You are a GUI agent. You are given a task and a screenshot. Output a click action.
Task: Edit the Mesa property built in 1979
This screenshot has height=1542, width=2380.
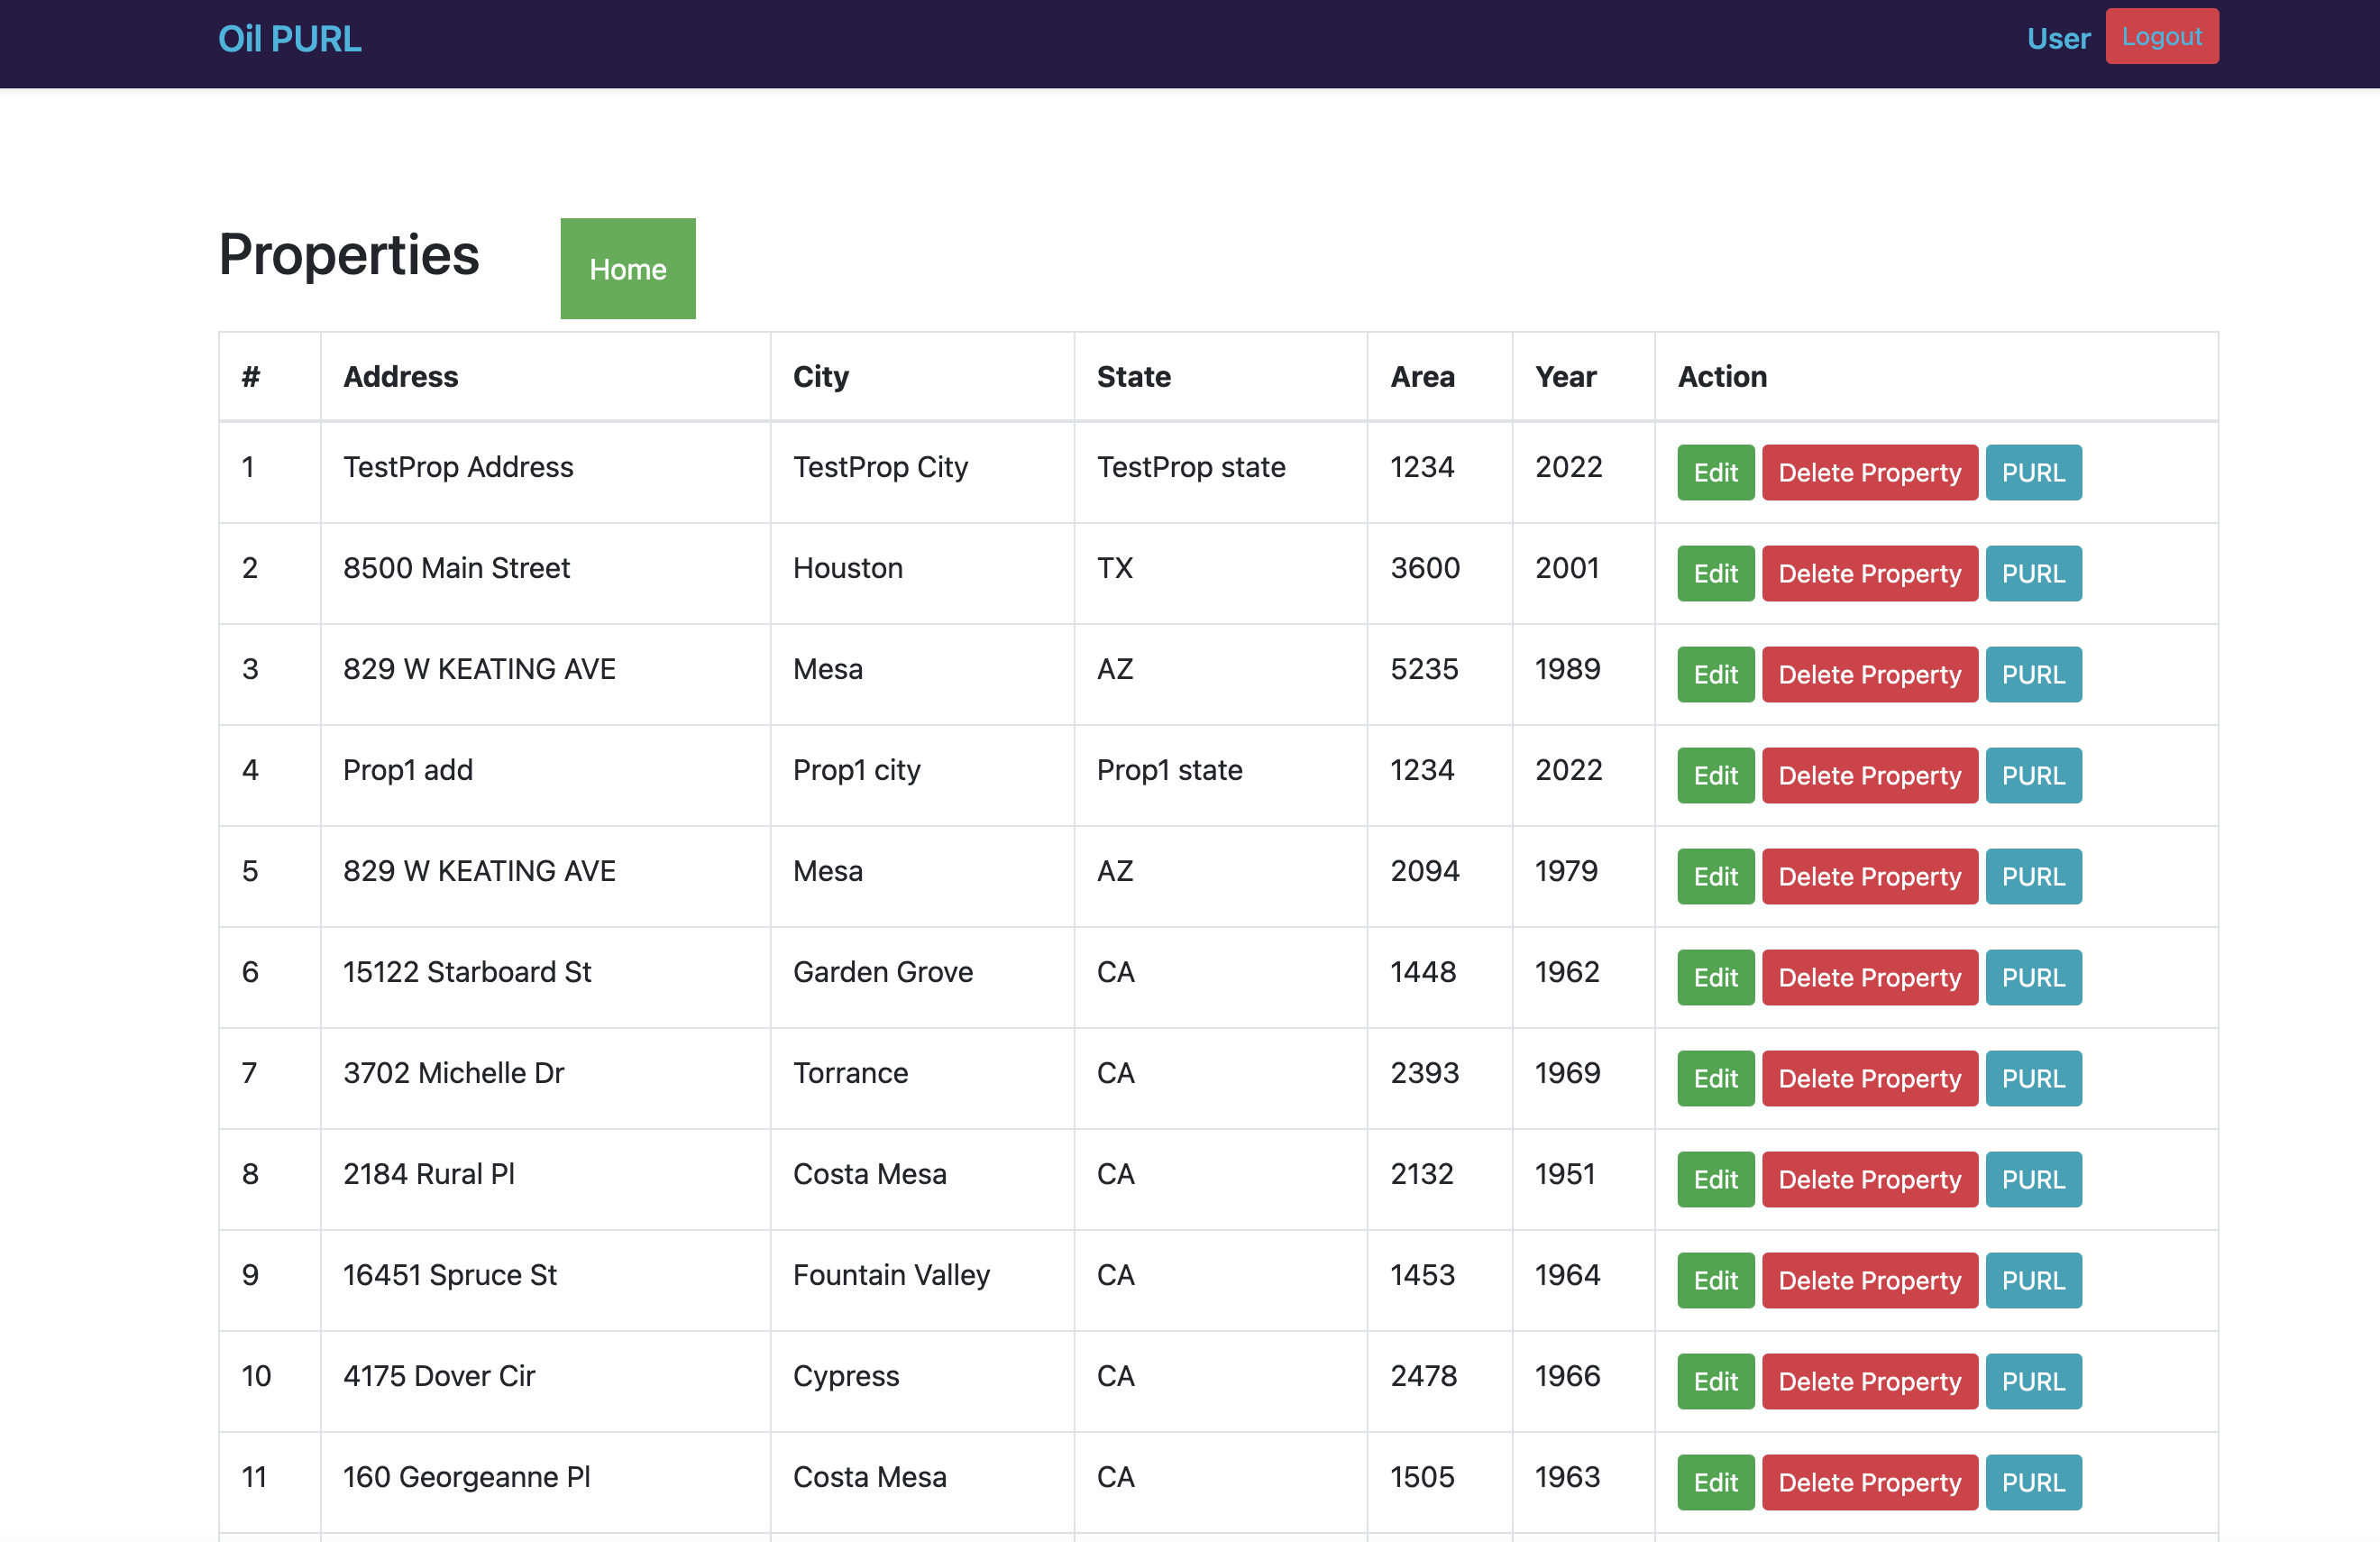tap(1715, 877)
